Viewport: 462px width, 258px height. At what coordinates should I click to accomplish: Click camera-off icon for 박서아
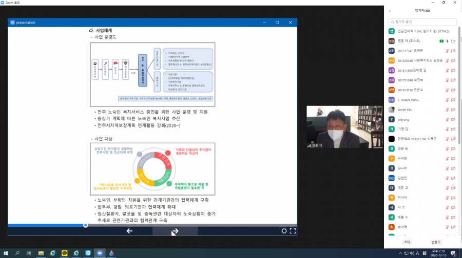[x=453, y=198]
